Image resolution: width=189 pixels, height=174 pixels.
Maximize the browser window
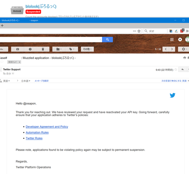click(184, 20)
